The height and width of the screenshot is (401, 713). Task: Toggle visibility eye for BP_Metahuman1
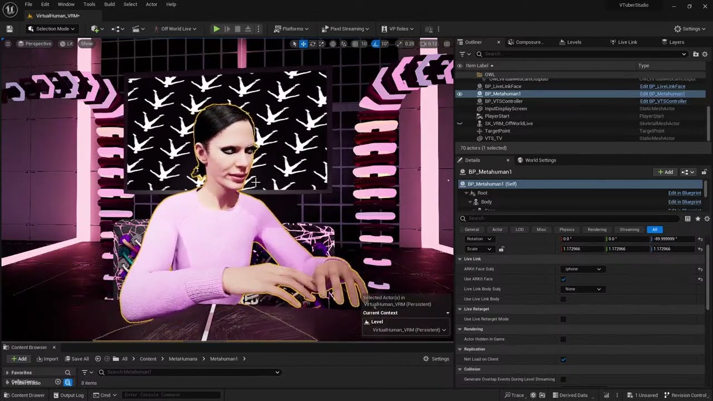pyautogui.click(x=460, y=94)
